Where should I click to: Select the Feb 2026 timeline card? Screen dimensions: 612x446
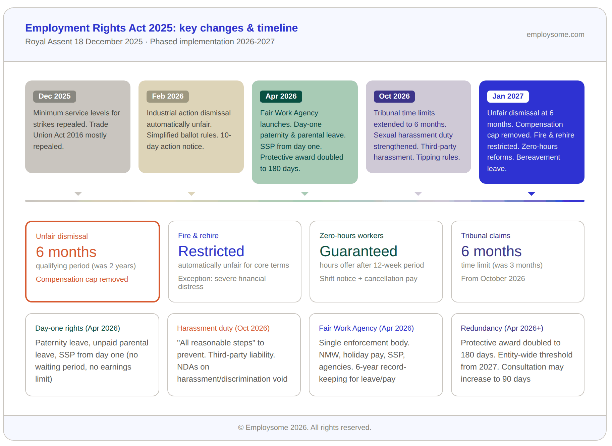pos(191,126)
